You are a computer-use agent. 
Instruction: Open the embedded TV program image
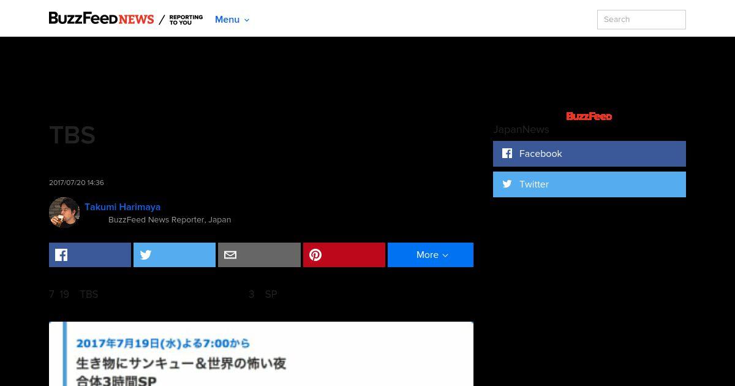pyautogui.click(x=261, y=354)
